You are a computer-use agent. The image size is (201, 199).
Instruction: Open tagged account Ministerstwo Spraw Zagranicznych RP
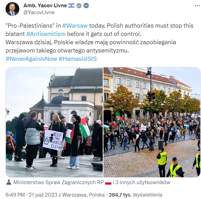point(59,182)
